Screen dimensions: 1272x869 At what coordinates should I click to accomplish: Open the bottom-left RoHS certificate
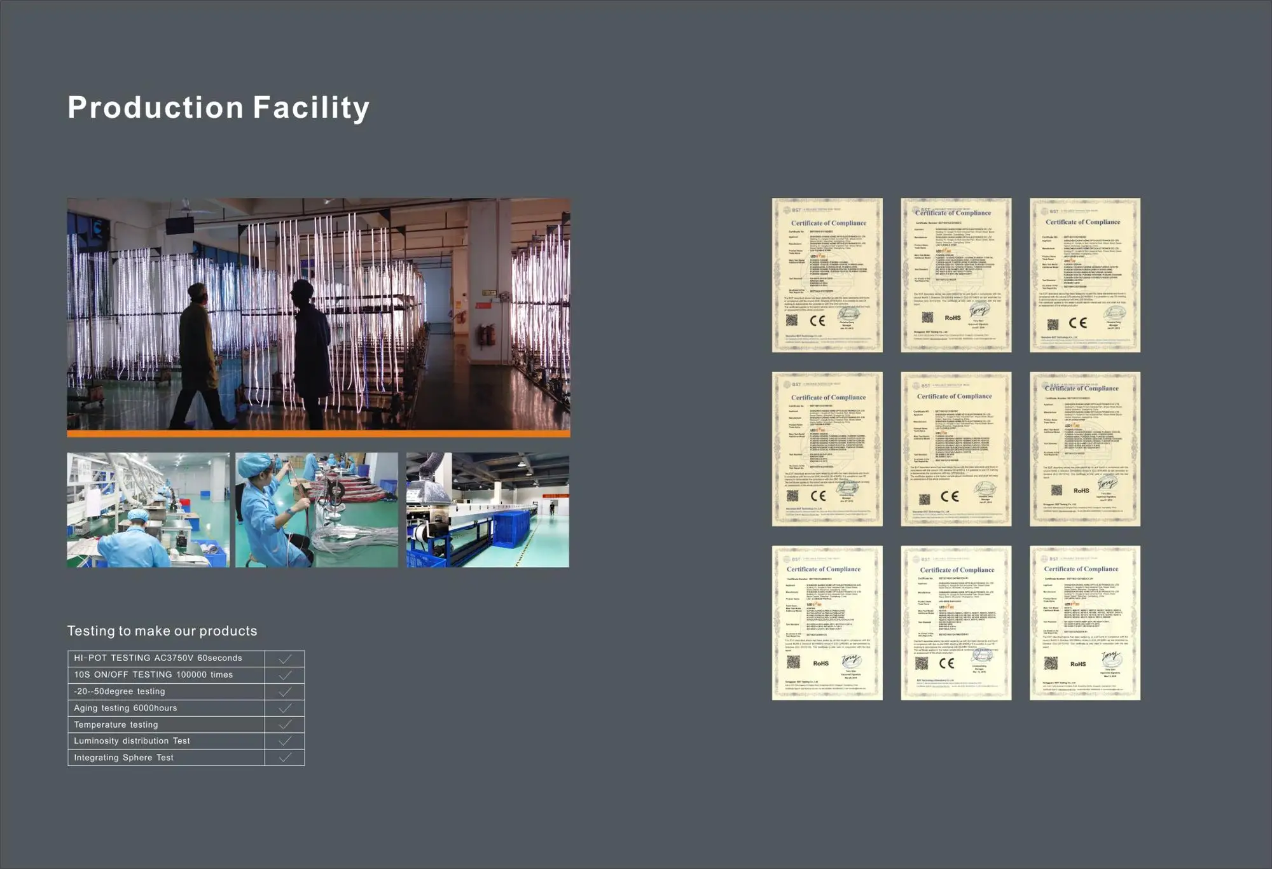[x=827, y=623]
